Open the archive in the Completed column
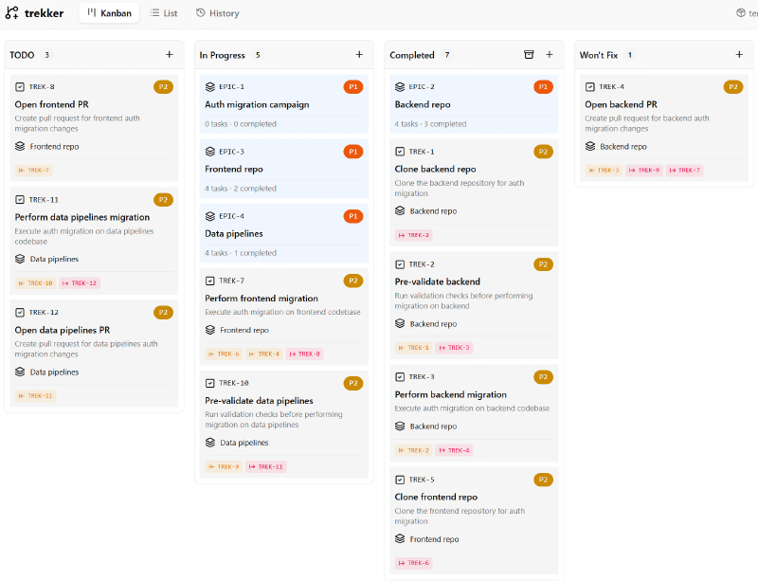 pyautogui.click(x=529, y=55)
